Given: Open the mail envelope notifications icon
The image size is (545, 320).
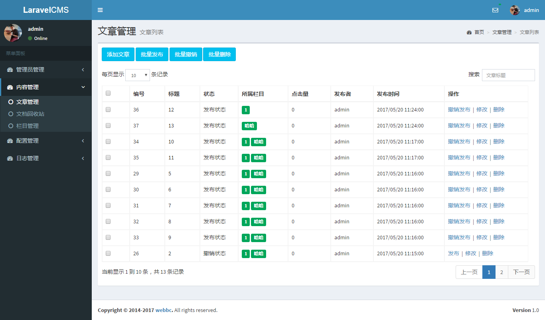Looking at the screenshot, I should [495, 10].
